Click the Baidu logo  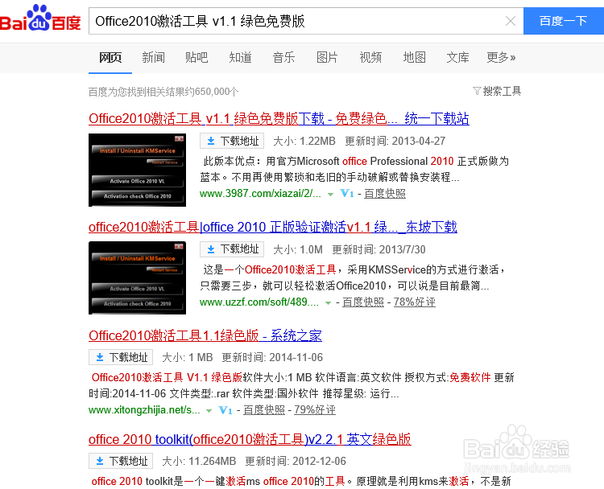40,18
